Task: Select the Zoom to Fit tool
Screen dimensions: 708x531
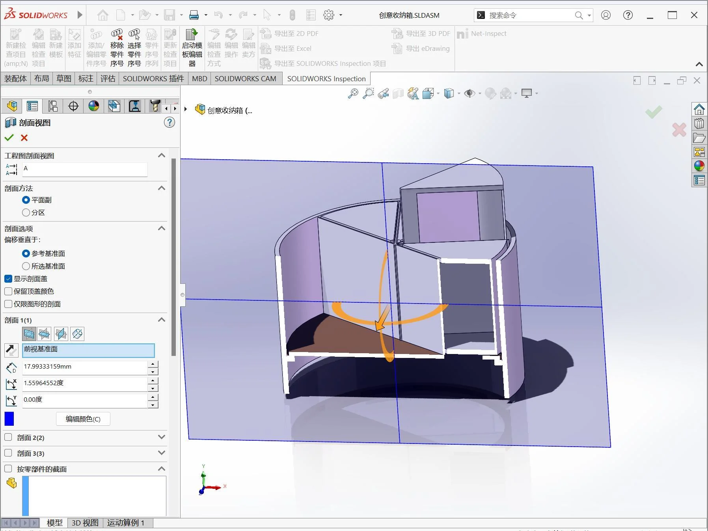Action: click(x=353, y=93)
